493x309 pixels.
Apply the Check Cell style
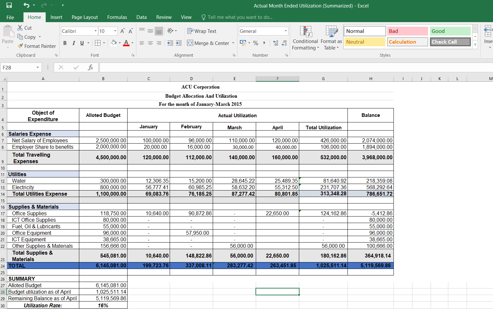450,42
